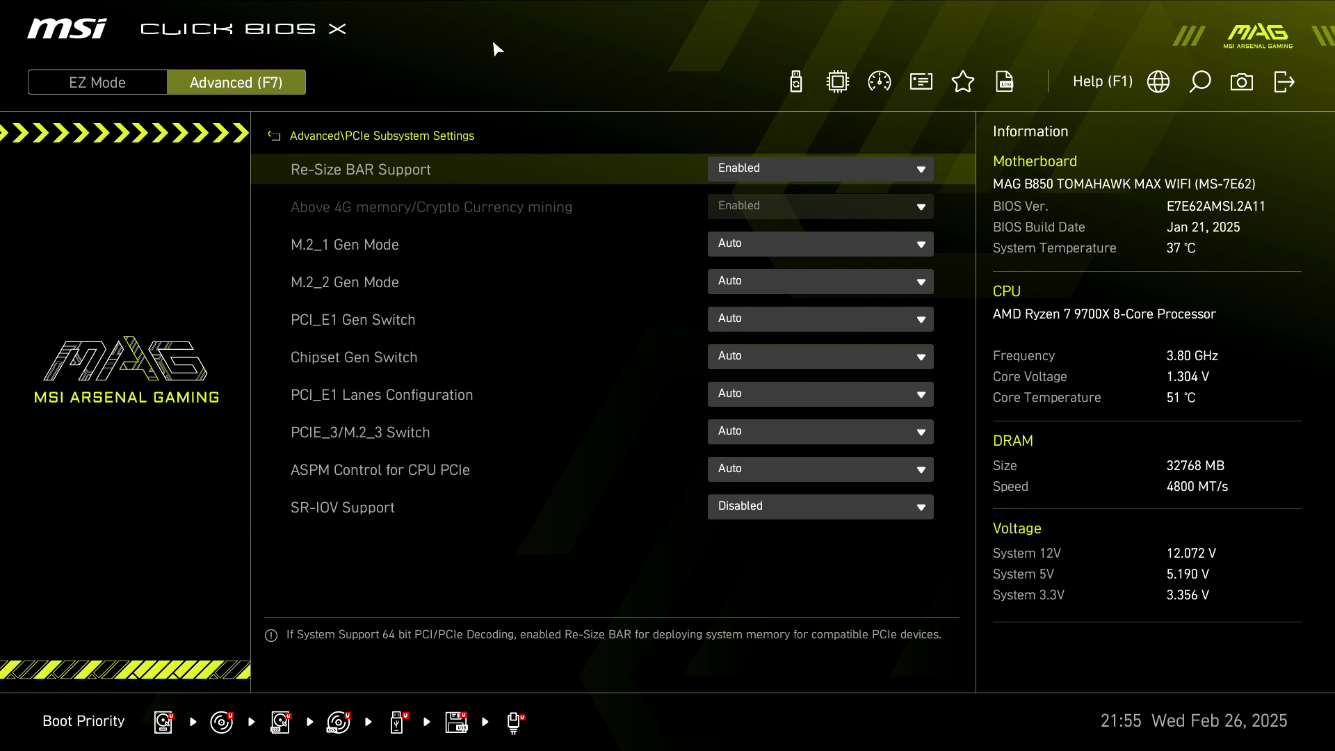Click the Chipset Gen Switch label
Viewport: 1335px width, 751px height.
click(x=354, y=357)
